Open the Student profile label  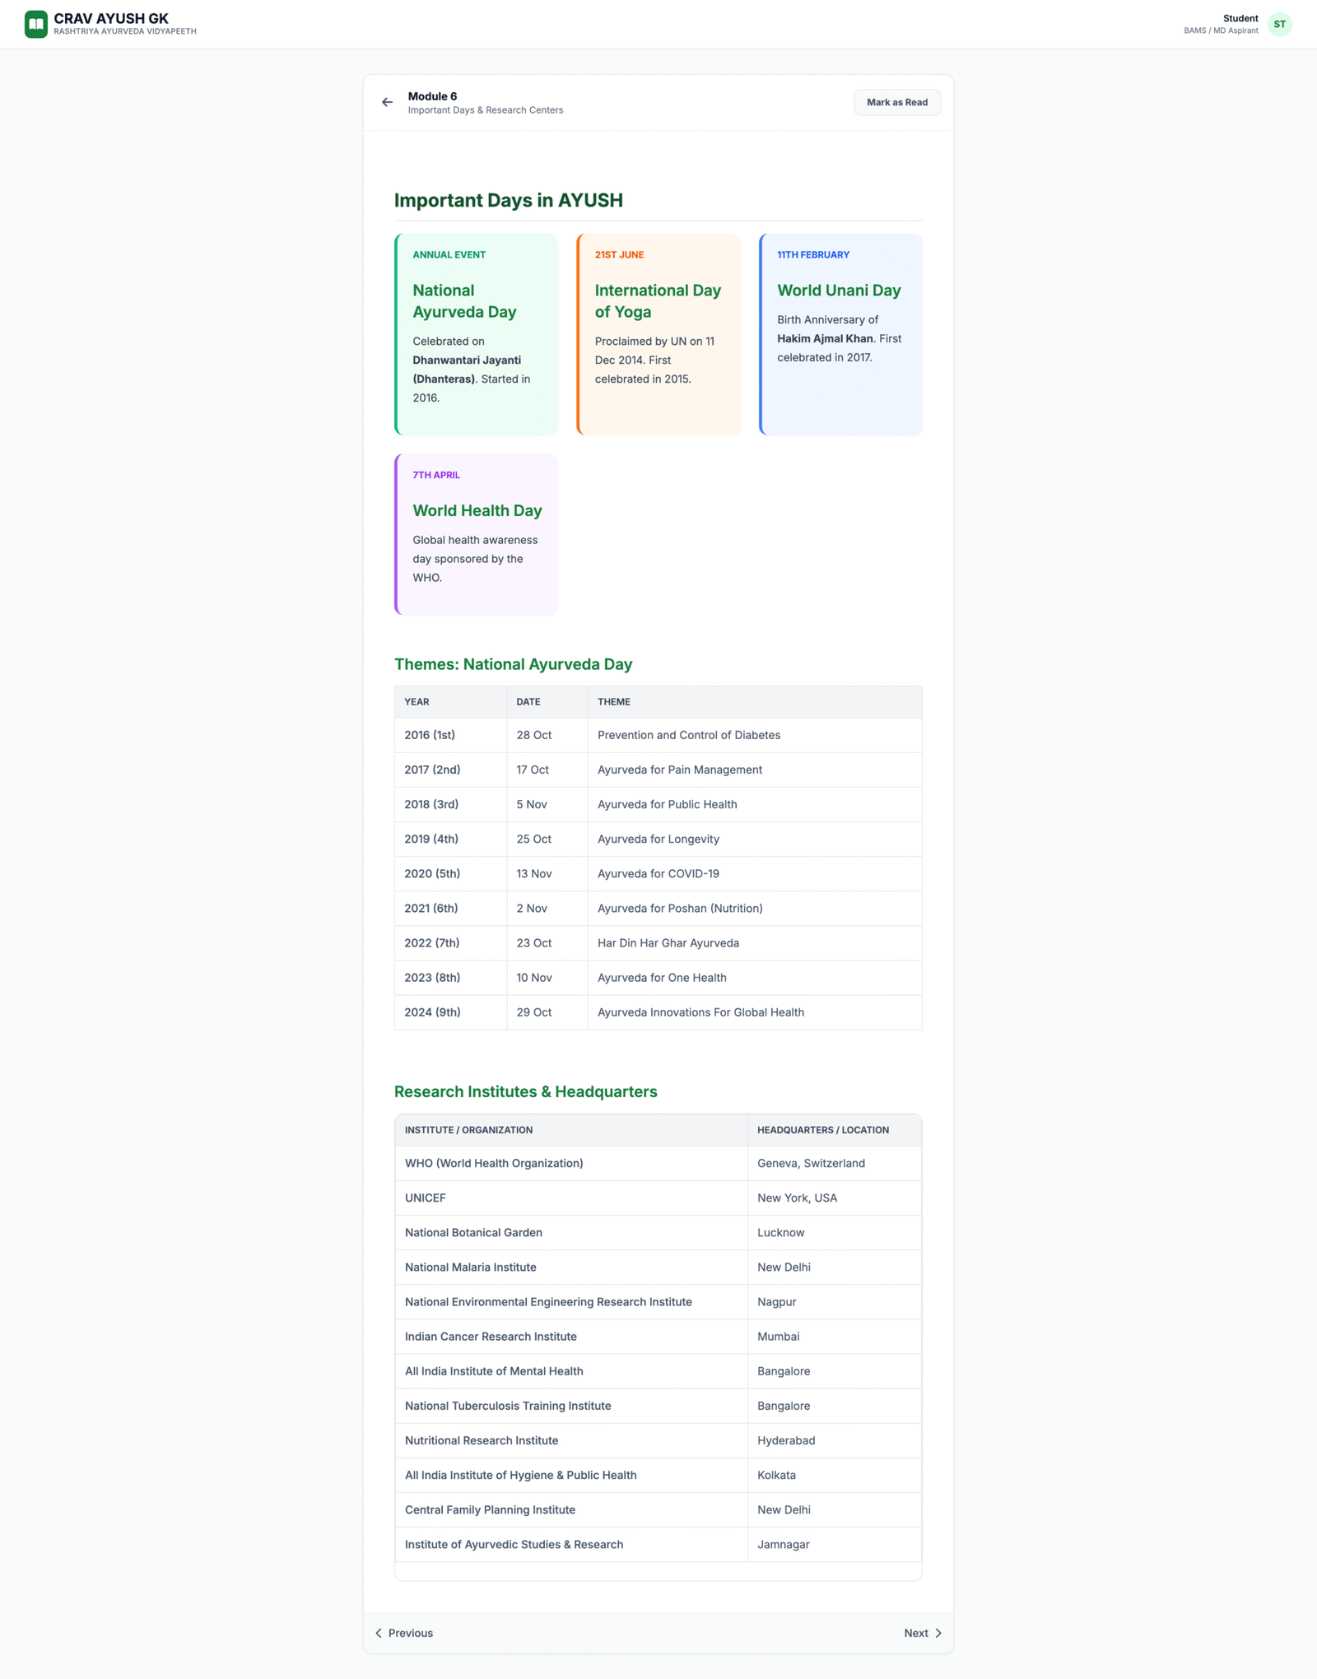click(x=1240, y=18)
